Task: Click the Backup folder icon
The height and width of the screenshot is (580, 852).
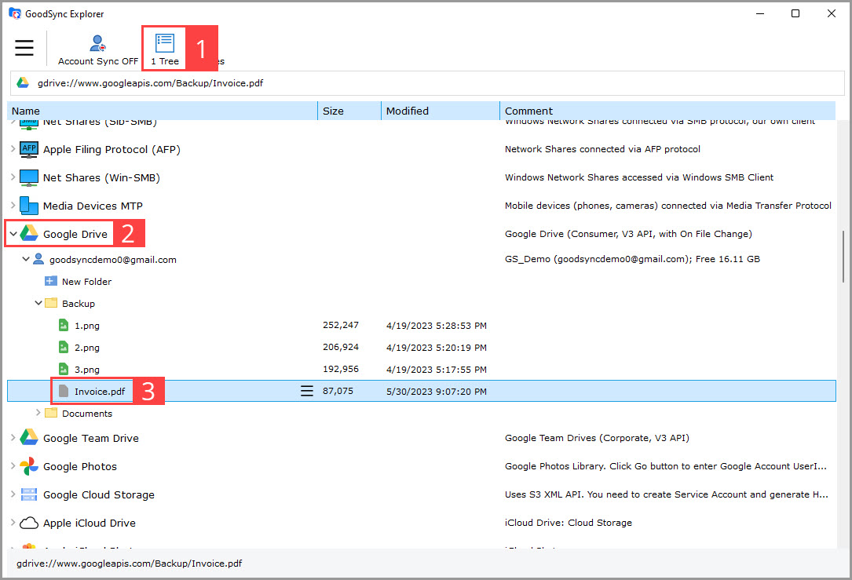Action: point(51,303)
